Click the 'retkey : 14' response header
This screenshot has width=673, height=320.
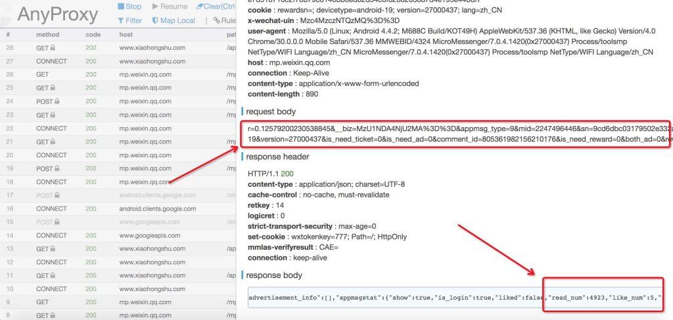coord(266,205)
